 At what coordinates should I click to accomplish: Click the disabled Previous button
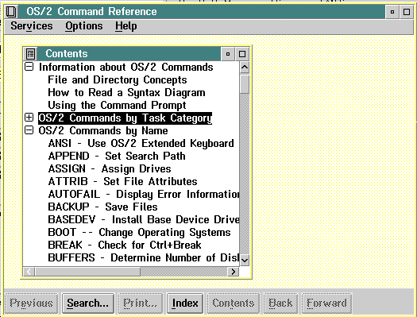click(32, 303)
